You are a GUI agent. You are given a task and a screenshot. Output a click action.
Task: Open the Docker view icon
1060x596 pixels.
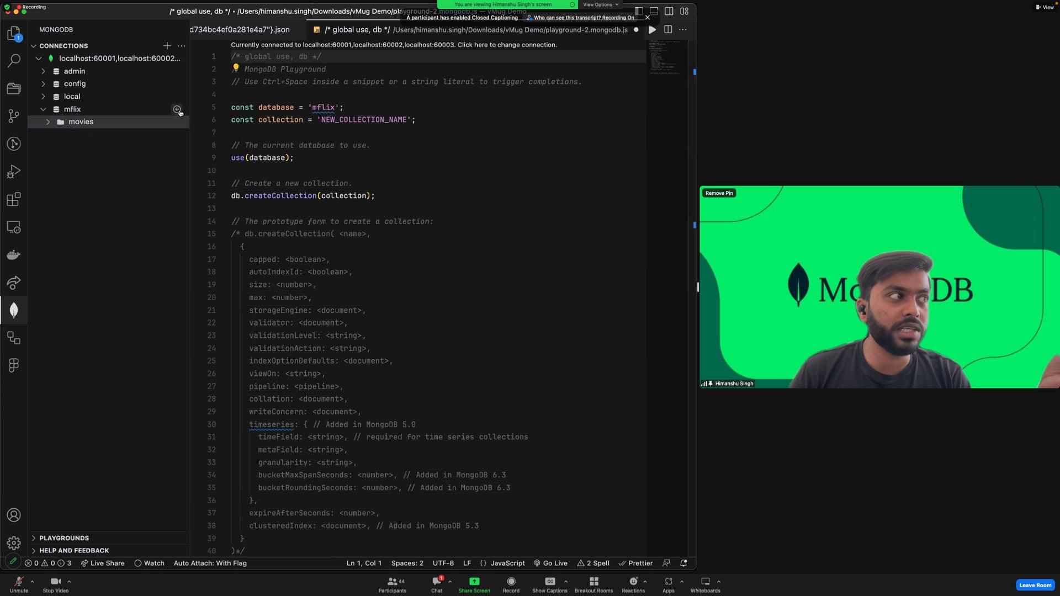pos(14,255)
